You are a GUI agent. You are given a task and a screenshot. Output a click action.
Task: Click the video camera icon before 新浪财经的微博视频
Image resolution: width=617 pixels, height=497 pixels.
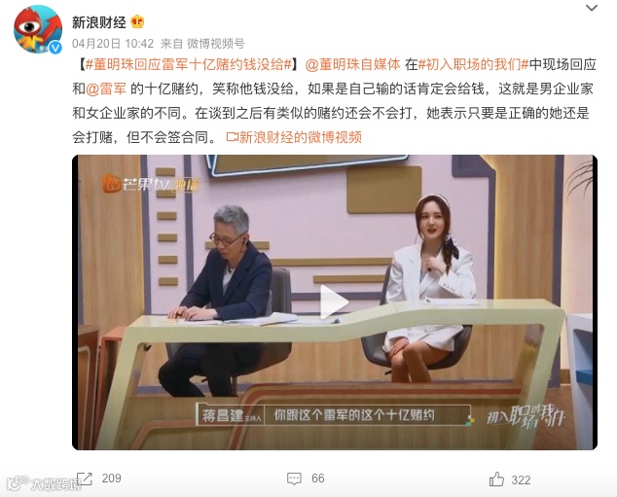click(x=233, y=137)
